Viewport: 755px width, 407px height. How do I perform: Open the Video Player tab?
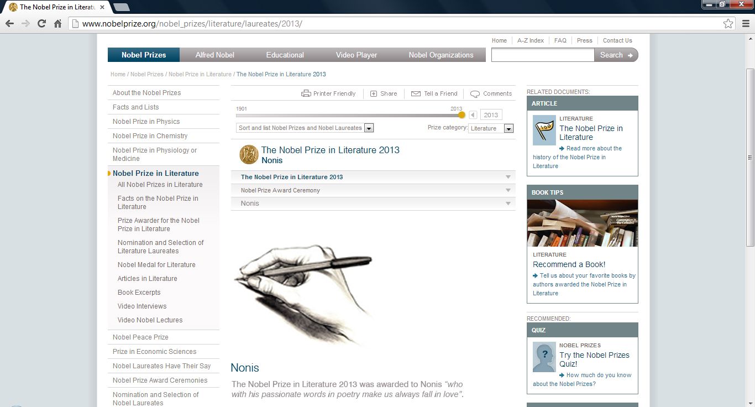(356, 55)
